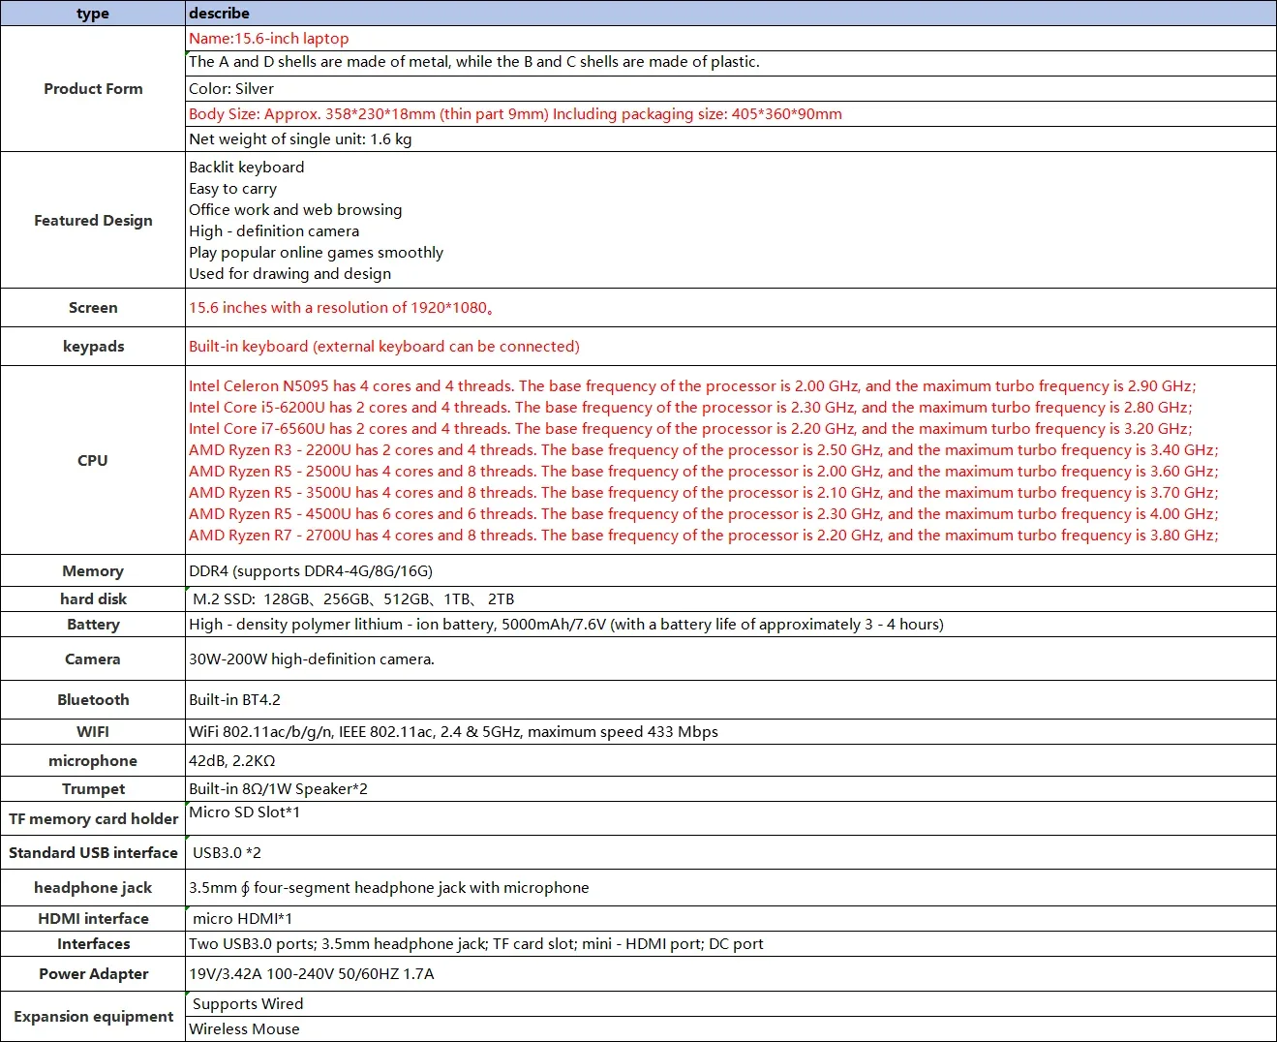This screenshot has height=1042, width=1277.
Task: Select the 'DDR4 (supports DDR4-4G/8G/16G)' cell
Action: pos(731,570)
